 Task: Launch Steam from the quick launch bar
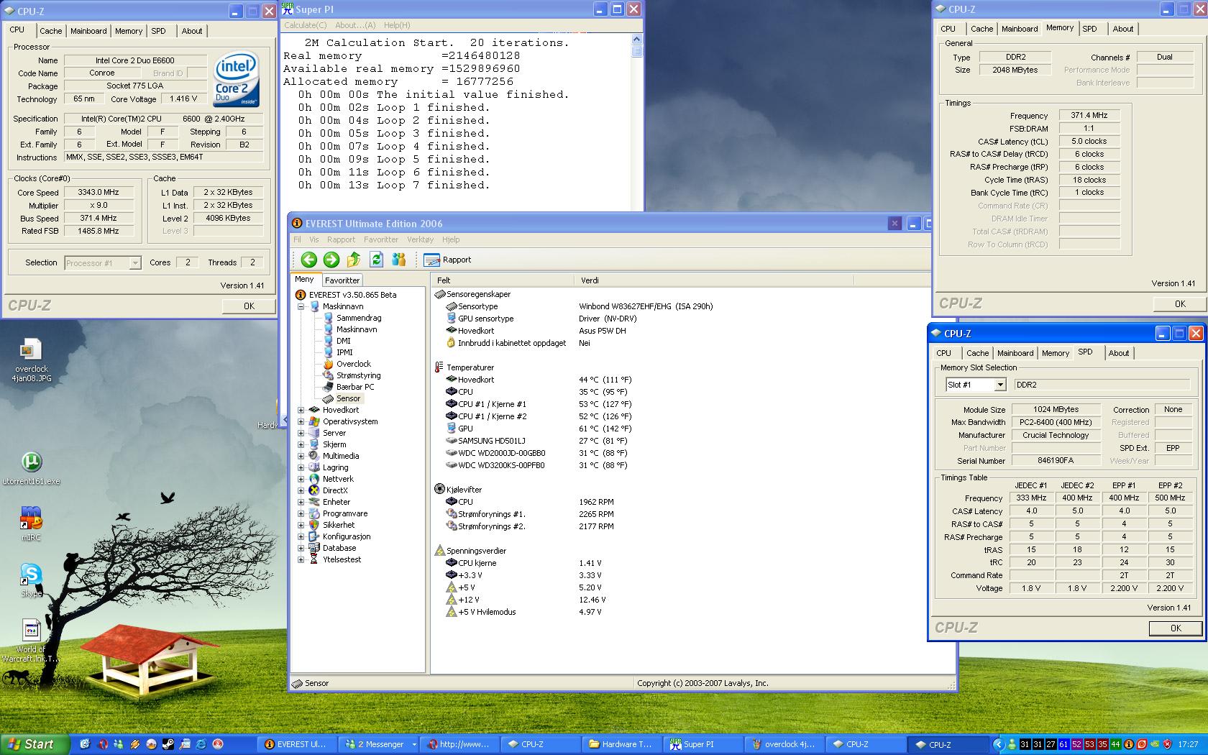pyautogui.click(x=168, y=744)
